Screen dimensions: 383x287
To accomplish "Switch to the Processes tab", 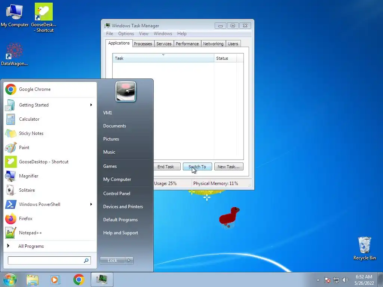I will 143,44.
